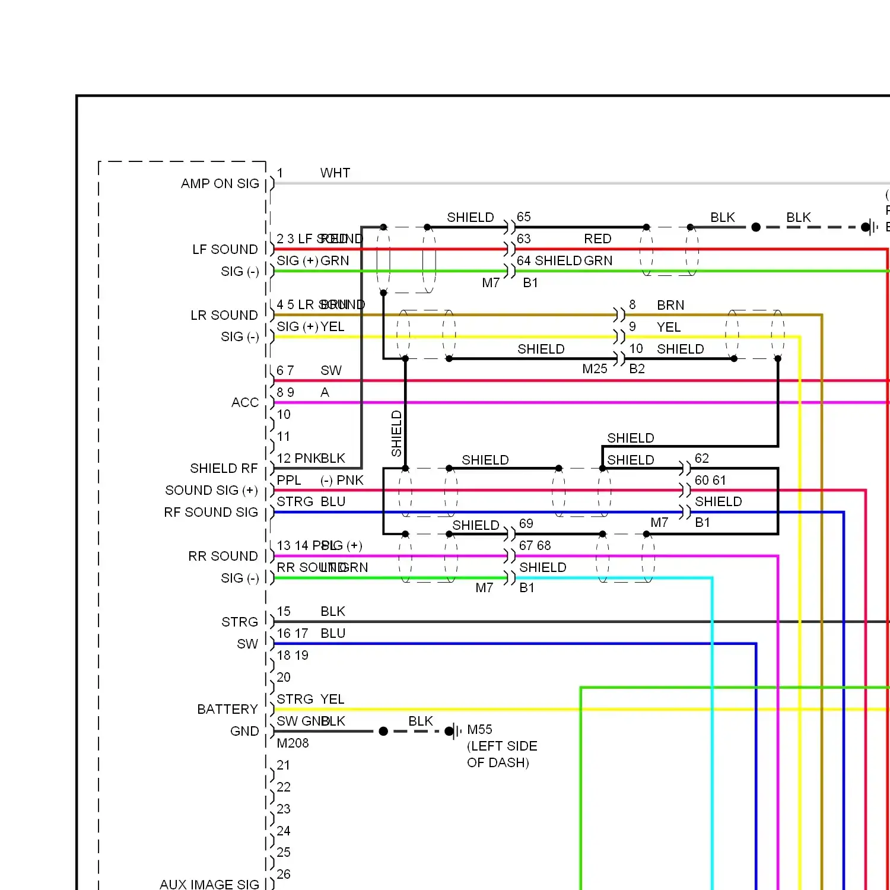This screenshot has height=890, width=890.
Task: Click the M55 ground point label
Action: pos(480,730)
